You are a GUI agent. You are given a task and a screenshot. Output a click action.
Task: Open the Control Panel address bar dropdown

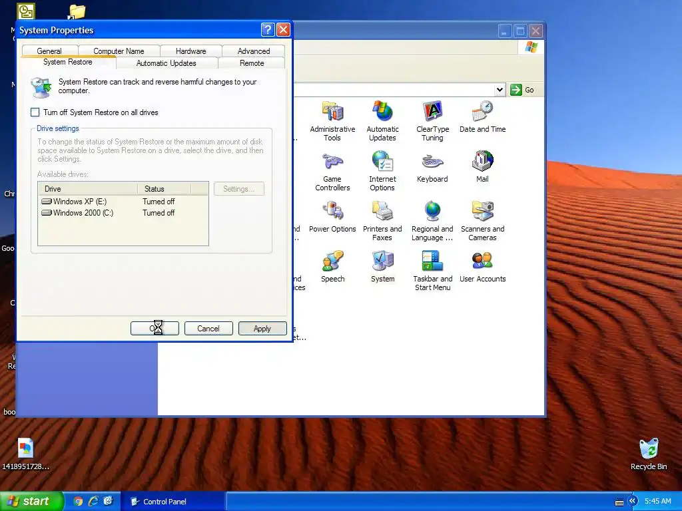pos(500,90)
